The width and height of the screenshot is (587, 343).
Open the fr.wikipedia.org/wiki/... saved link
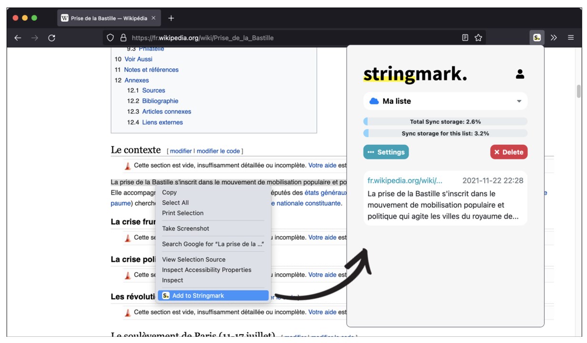(405, 181)
